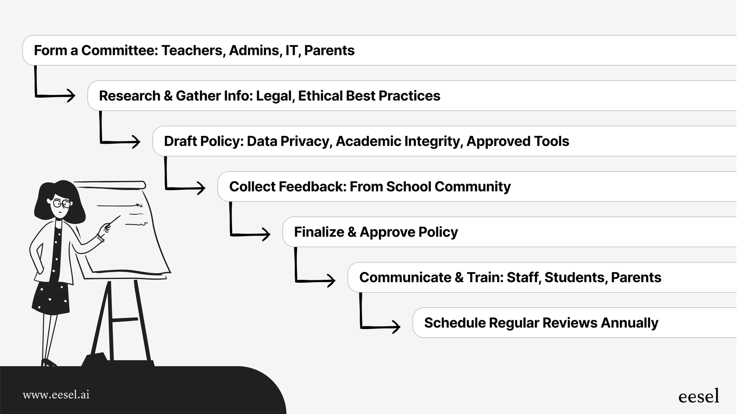Viewport: 737px width, 414px height.
Task: Click the arrow leading to Schedule Regular Reviews
Action: (379, 326)
